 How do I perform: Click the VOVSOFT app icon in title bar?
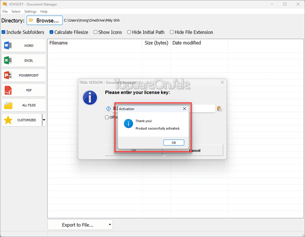(5, 4)
